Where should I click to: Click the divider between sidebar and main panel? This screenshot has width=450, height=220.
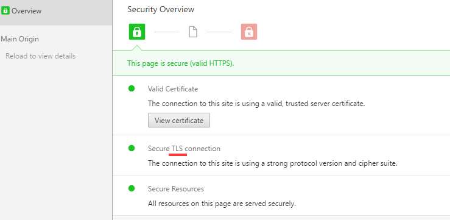[x=112, y=110]
